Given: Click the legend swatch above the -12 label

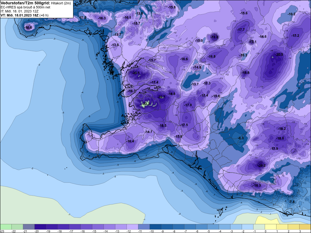Looking at the screenshot, I should [132, 227].
